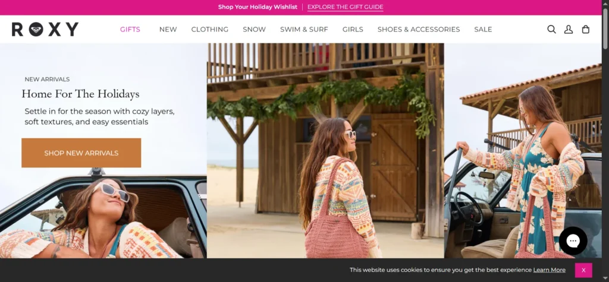Expand the Swim & Surf menu
Screen dimensions: 609x282
[x=304, y=29]
